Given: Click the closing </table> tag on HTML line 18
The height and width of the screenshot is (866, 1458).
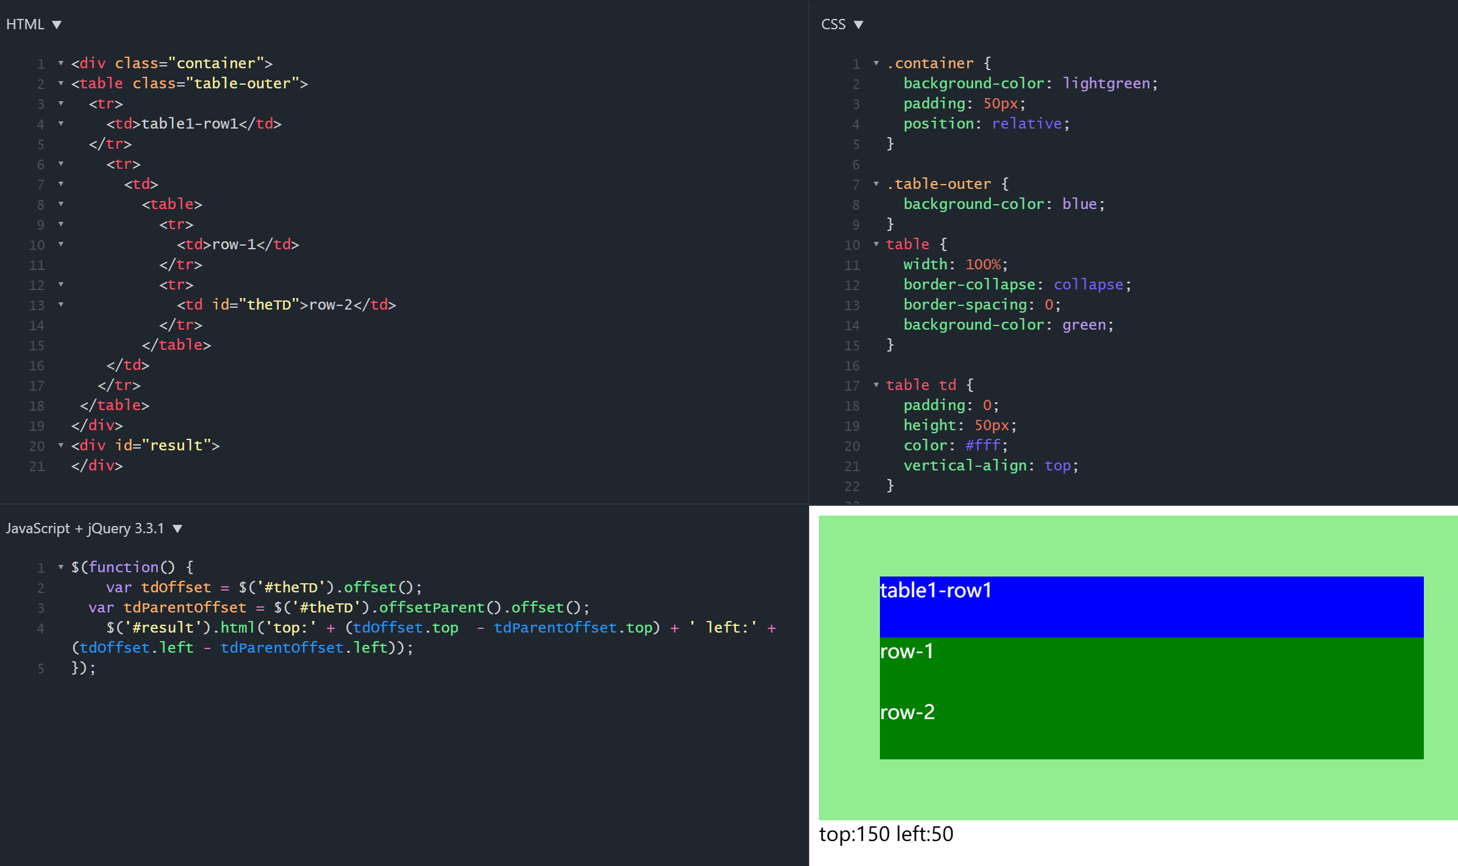Looking at the screenshot, I should tap(115, 405).
